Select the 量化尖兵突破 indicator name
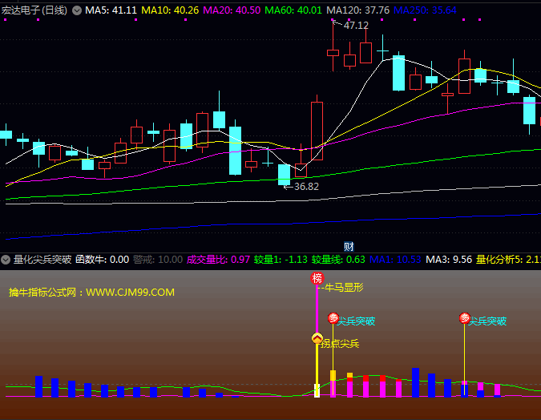Viewport: 541px width, 420px height. (42, 260)
